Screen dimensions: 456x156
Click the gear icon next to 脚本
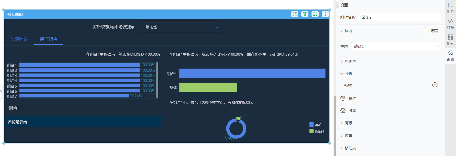343,111
